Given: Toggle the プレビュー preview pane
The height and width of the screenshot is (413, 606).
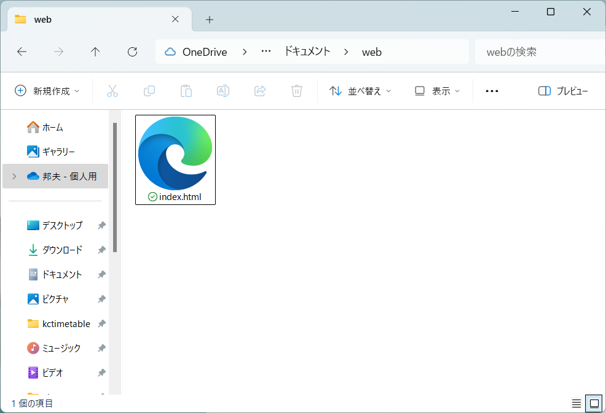Looking at the screenshot, I should pos(562,90).
